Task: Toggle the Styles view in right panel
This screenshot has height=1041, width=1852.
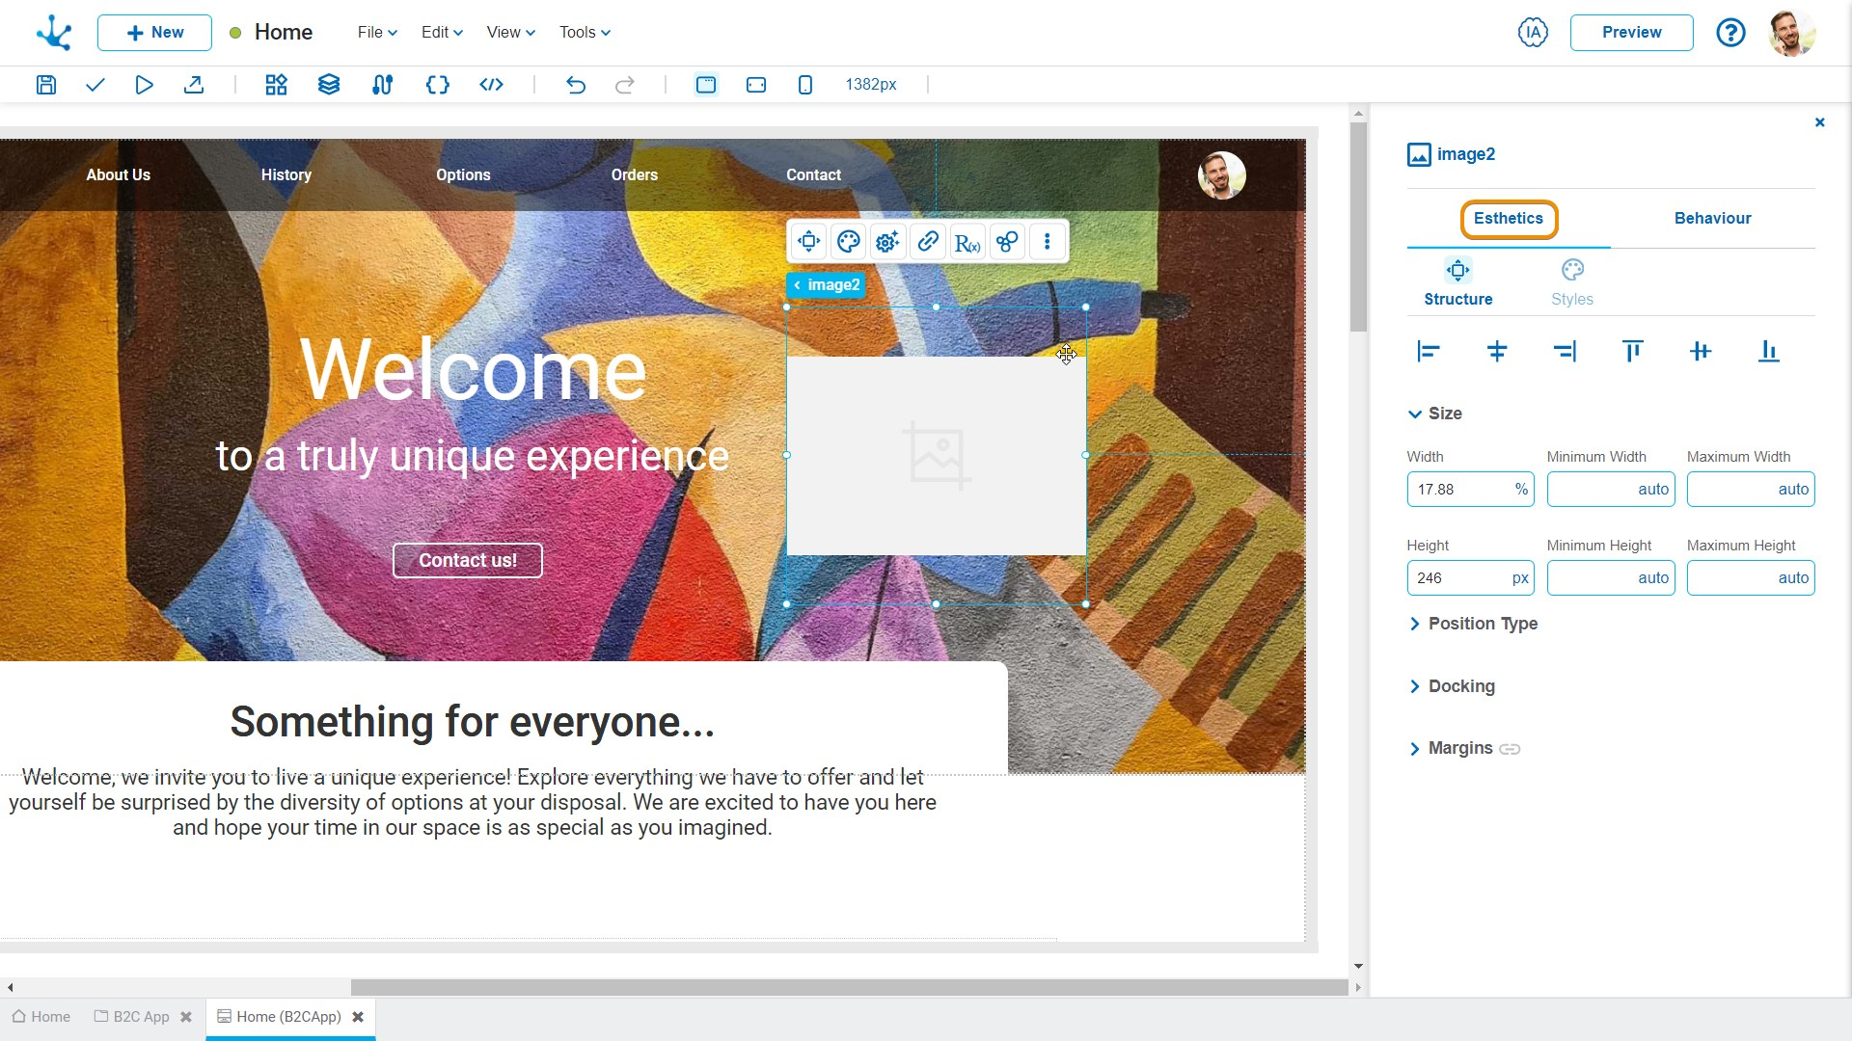Action: tap(1573, 282)
